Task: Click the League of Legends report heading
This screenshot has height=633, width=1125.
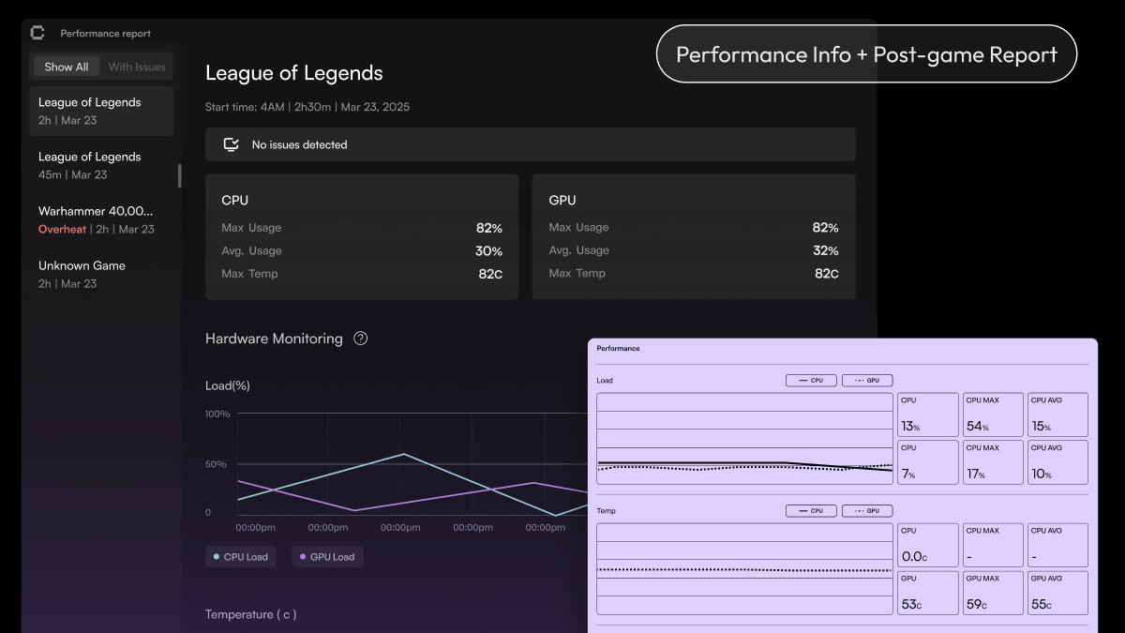Action: (294, 73)
